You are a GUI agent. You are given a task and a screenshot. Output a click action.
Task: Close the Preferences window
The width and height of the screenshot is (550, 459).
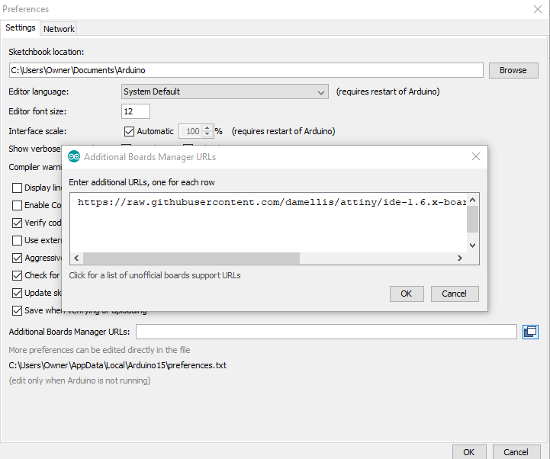[537, 9]
